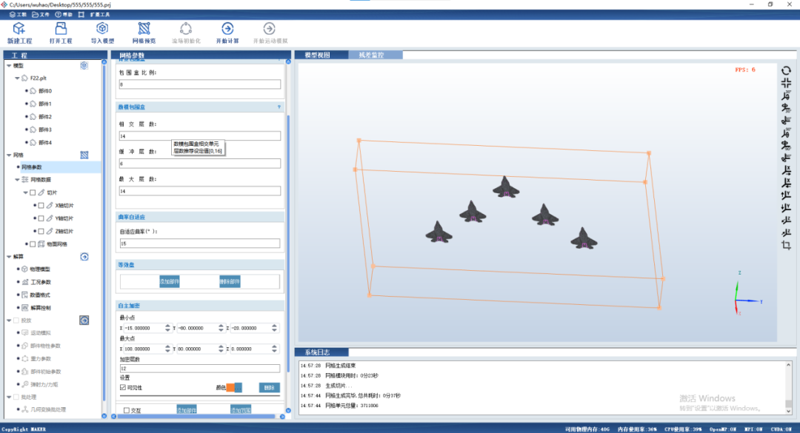800x433 pixels.
Task: Toggle the 切片 checkbox
Action: [33, 192]
